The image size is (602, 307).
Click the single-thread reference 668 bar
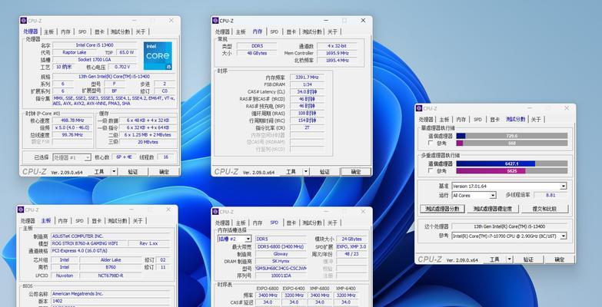[512, 143]
